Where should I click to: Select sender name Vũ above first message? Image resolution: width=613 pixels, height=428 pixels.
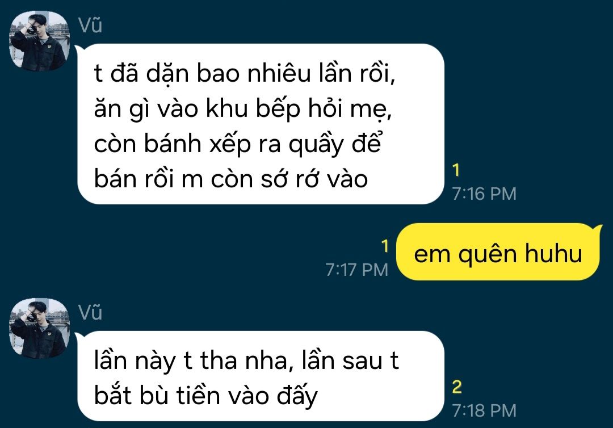click(x=90, y=26)
